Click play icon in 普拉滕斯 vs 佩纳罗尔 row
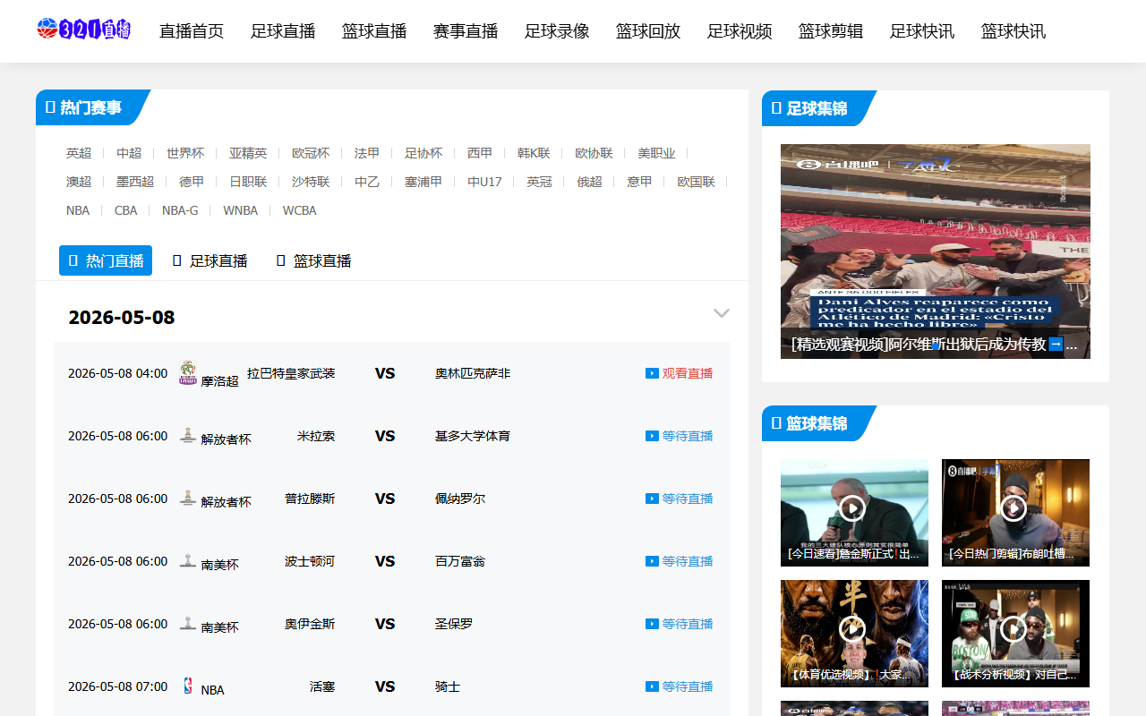This screenshot has width=1146, height=716. tap(652, 499)
